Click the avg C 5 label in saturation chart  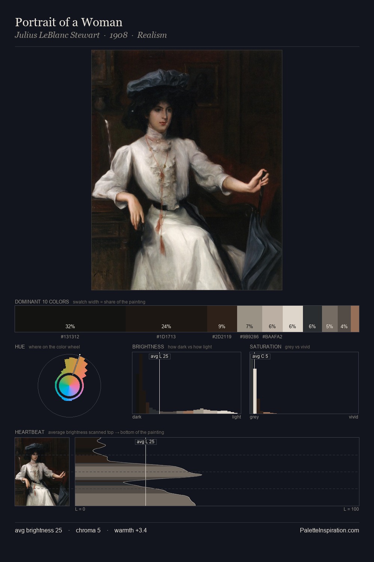(260, 356)
